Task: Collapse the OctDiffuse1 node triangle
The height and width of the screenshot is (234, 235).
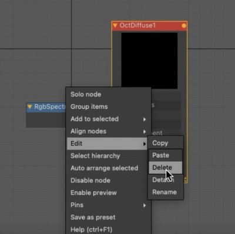Action: [115, 25]
